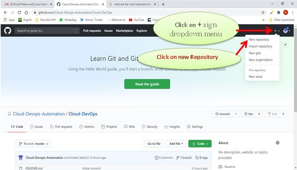The image size is (297, 170).
Task: Open the Insights tab
Action: (x=172, y=127)
